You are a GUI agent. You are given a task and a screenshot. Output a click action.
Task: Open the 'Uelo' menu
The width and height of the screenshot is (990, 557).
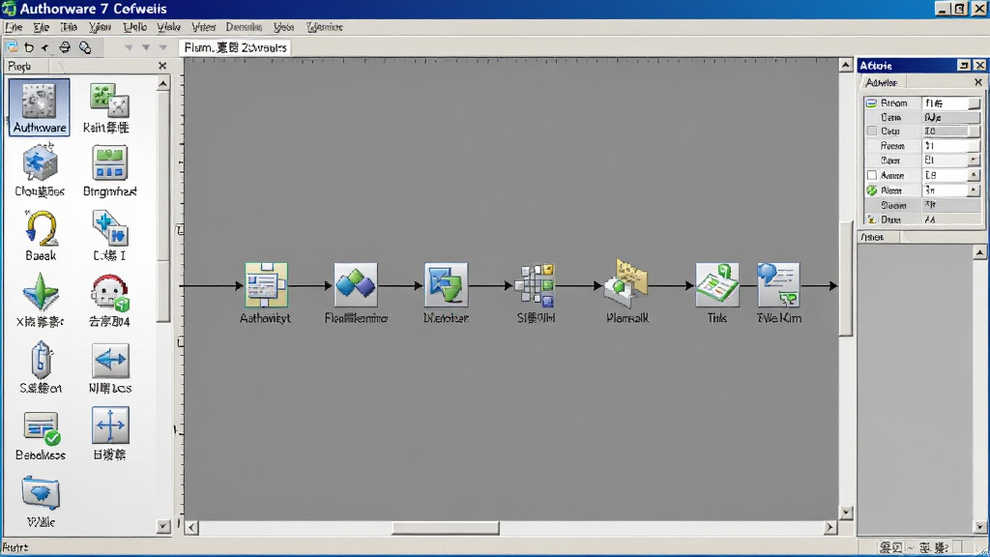tap(134, 27)
